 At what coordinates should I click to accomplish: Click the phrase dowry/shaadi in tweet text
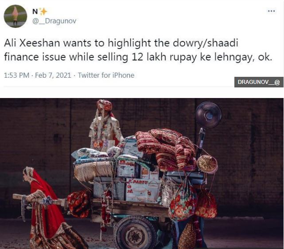click(x=206, y=43)
